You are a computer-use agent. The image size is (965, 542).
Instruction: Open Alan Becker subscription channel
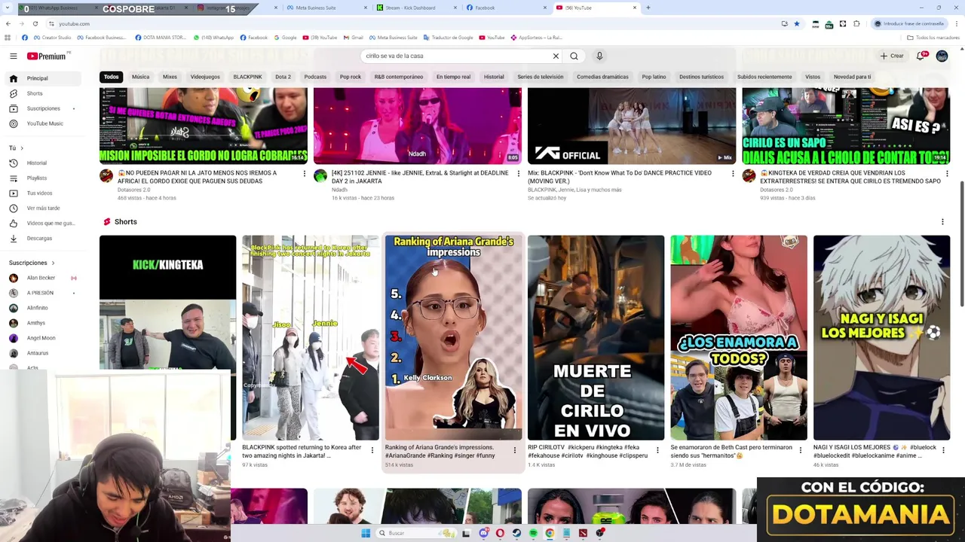coord(41,278)
